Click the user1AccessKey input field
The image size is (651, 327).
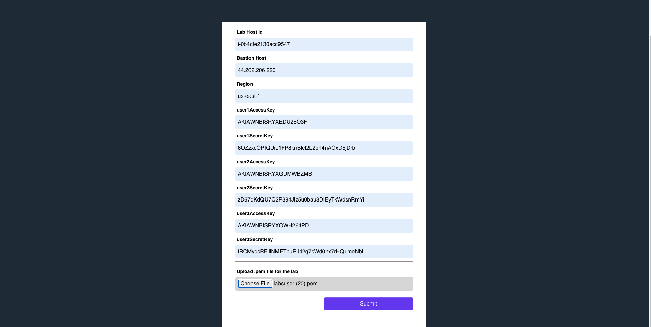point(324,122)
